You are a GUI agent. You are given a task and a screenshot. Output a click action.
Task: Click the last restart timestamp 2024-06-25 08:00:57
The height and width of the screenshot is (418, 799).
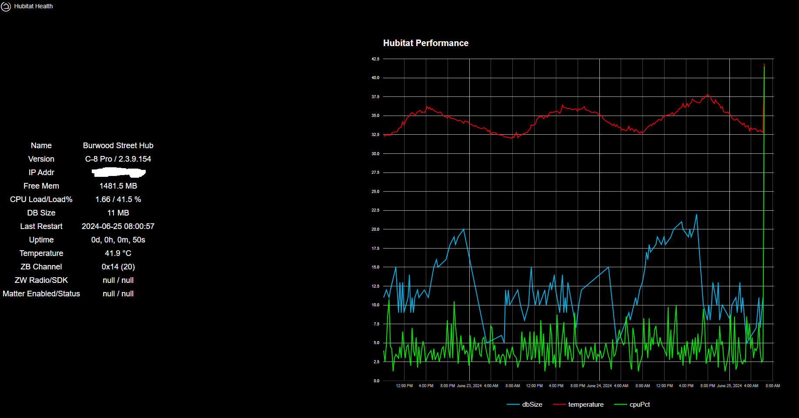click(x=118, y=226)
